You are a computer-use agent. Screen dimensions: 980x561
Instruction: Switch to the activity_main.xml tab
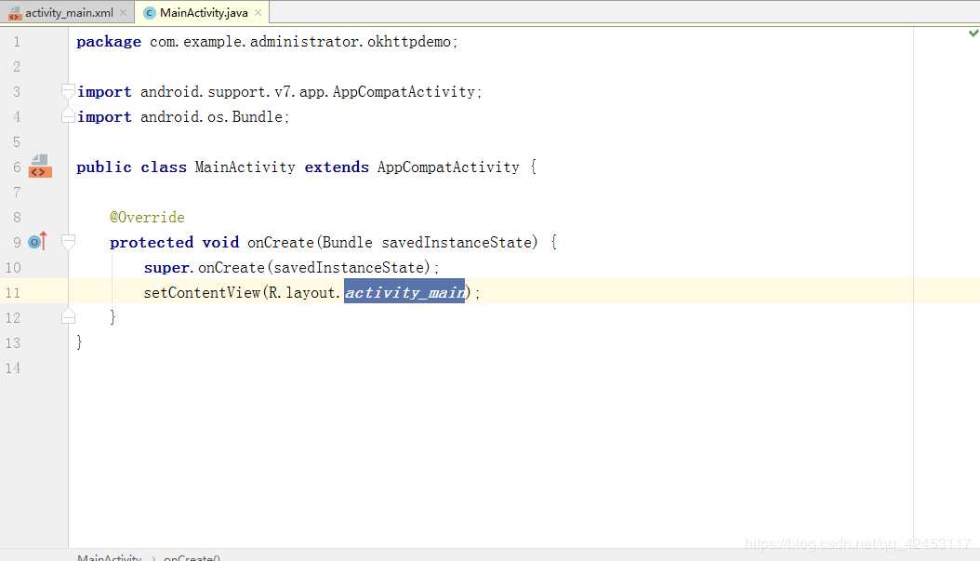[x=68, y=12]
